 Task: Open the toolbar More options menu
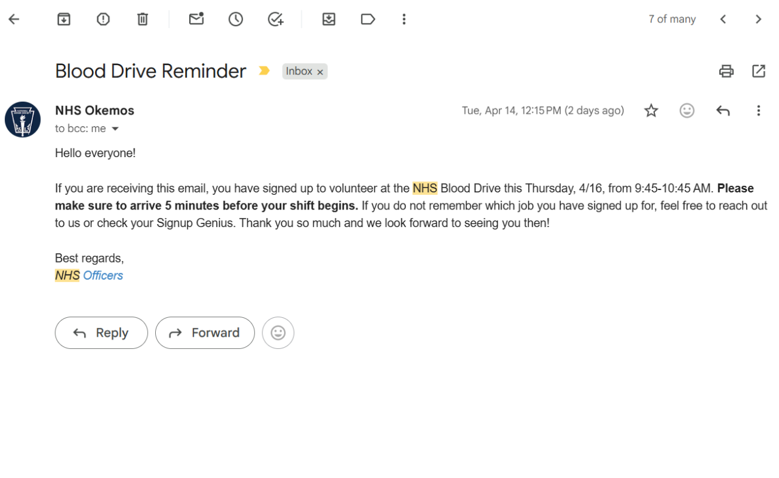[403, 19]
